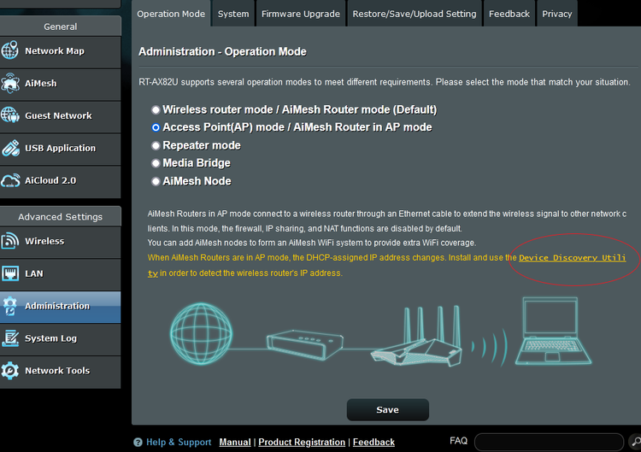641x452 pixels.
Task: Select Media Bridge radio button
Action: (x=156, y=163)
